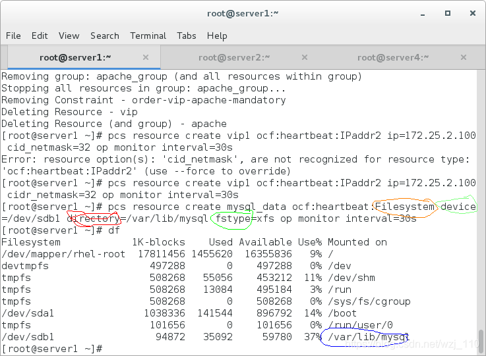Minimize the terminal window
Screen dimensions: 486x356
point(423,14)
